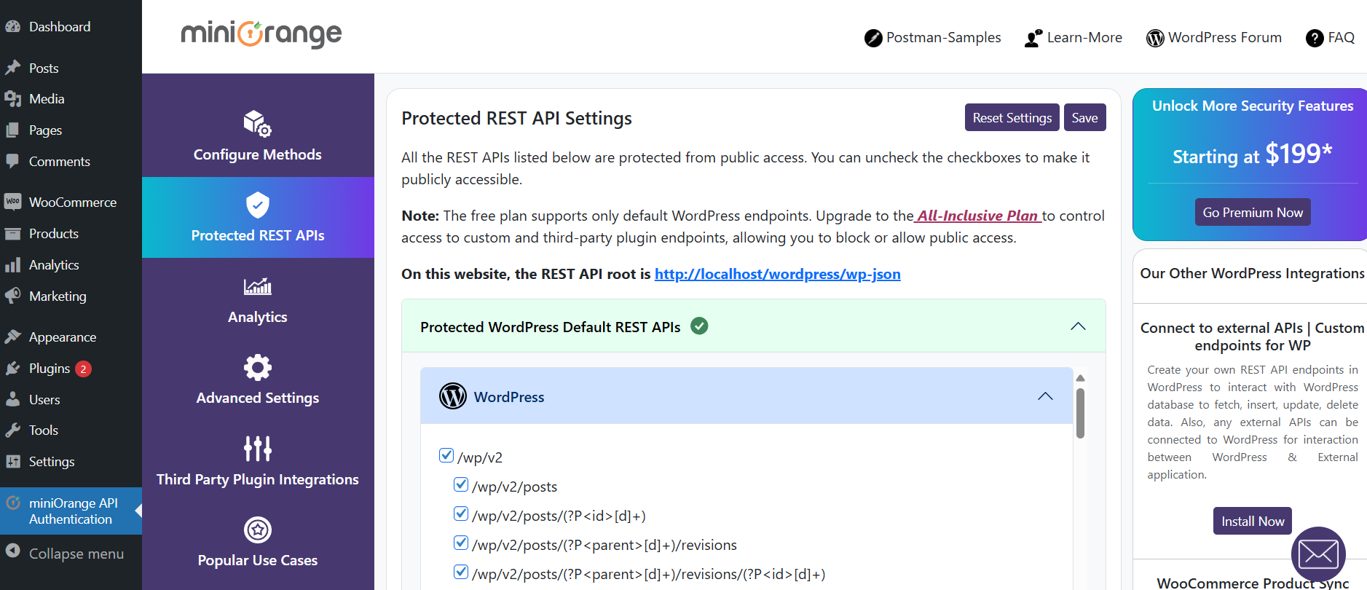Click the FAQ question mark icon
1367x590 pixels.
point(1315,38)
